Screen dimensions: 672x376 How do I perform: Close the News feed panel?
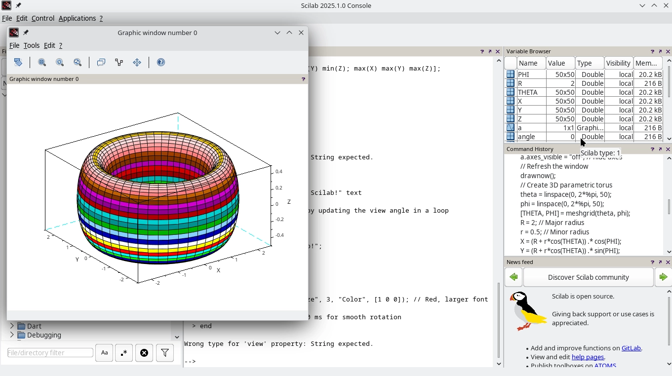click(668, 262)
